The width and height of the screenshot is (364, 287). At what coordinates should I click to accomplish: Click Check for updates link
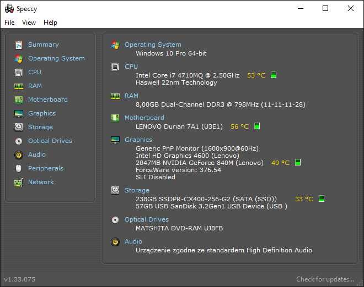pyautogui.click(x=325, y=279)
